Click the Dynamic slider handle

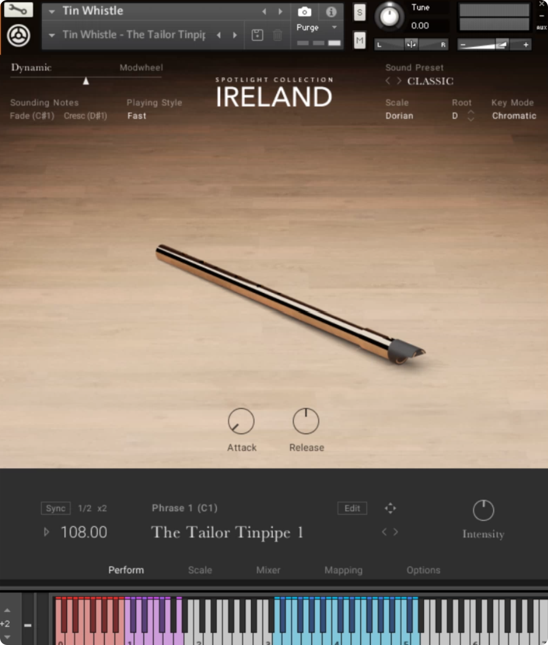(x=86, y=81)
